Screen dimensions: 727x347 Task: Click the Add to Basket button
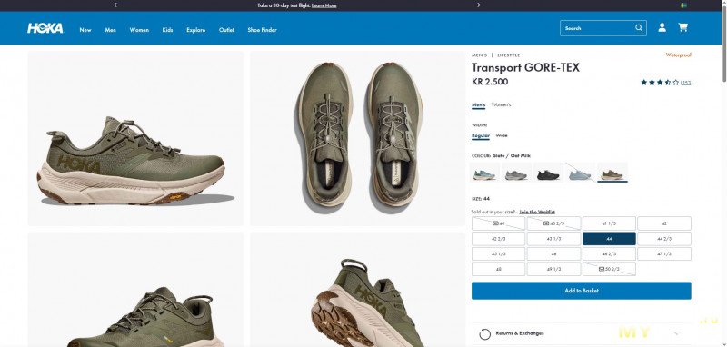581,291
